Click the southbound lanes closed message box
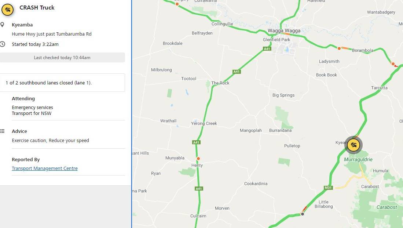Viewport: 403px width, 228px height. [x=62, y=83]
